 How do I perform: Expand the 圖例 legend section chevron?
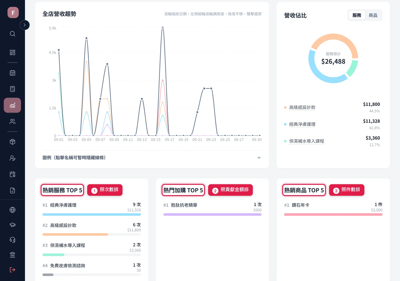pyautogui.click(x=259, y=158)
